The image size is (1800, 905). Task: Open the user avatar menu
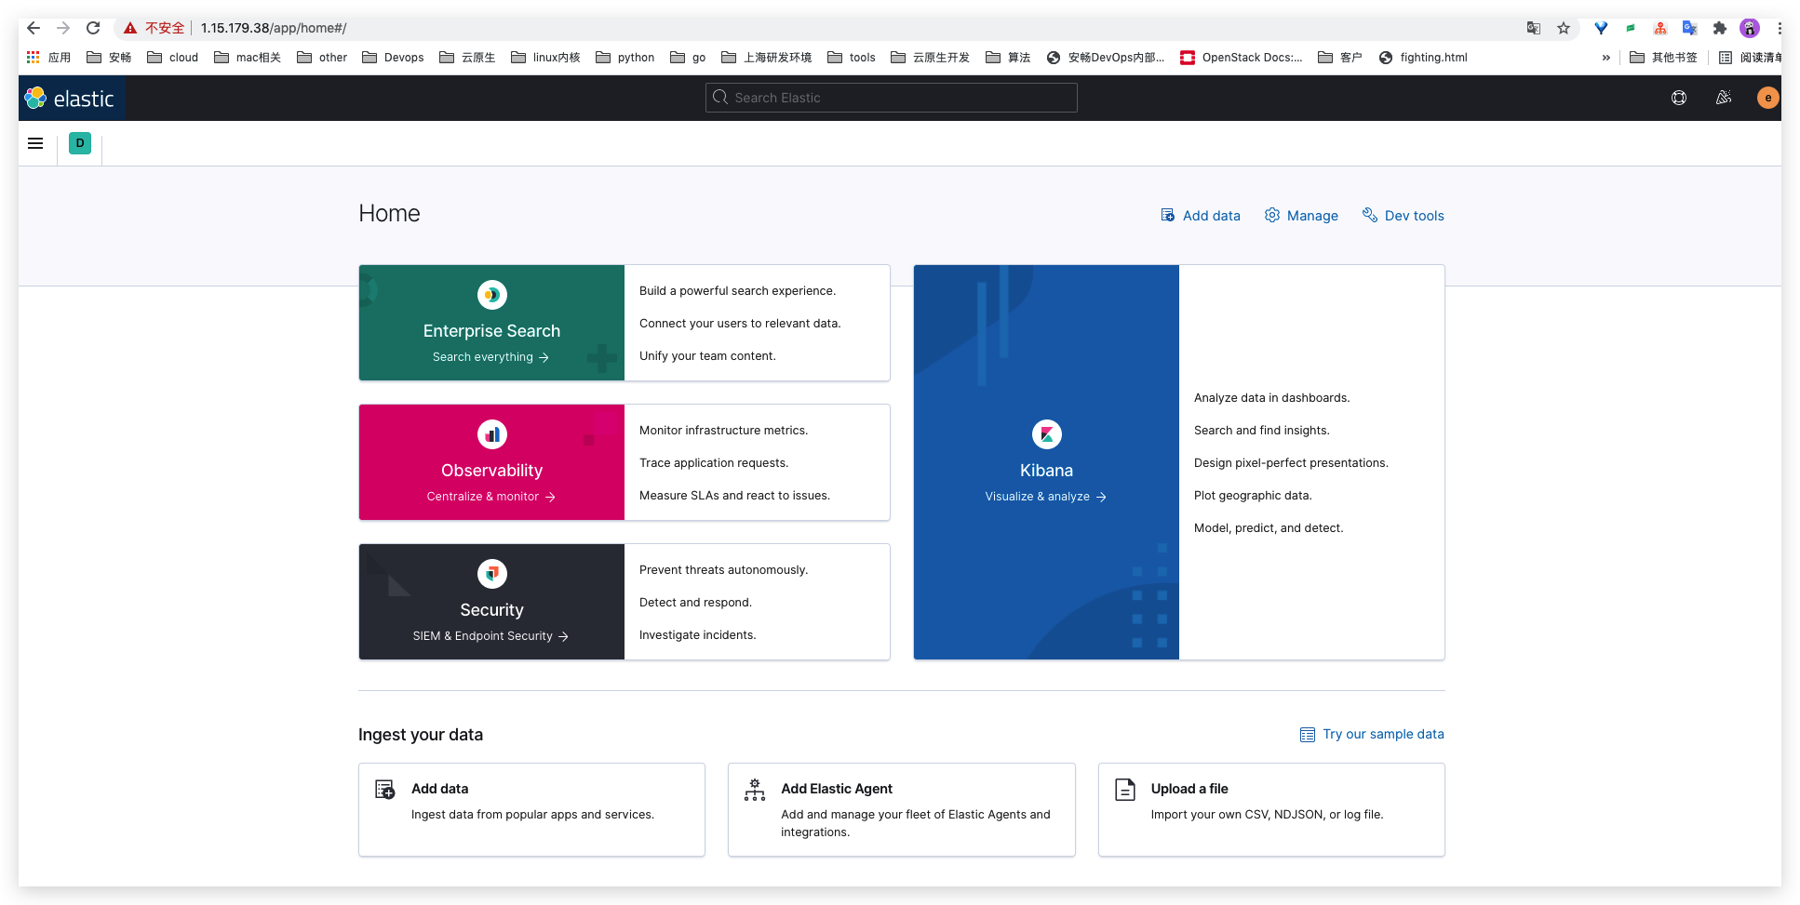(x=1767, y=98)
